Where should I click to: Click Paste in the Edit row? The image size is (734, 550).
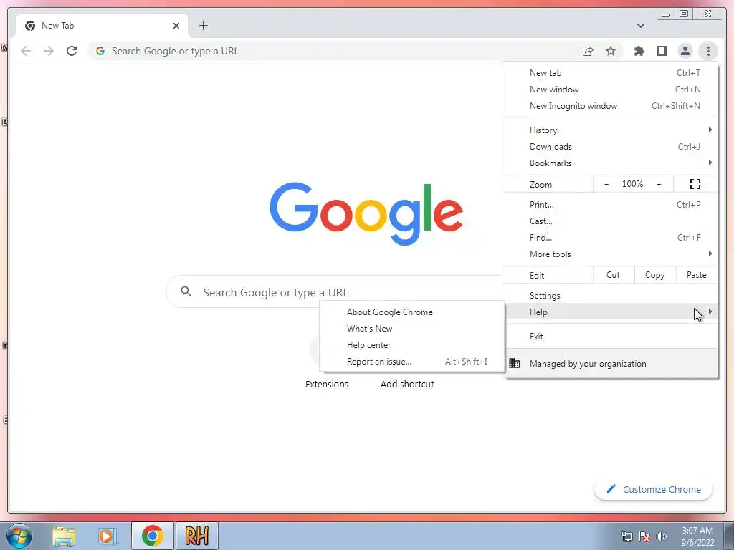[x=697, y=275]
